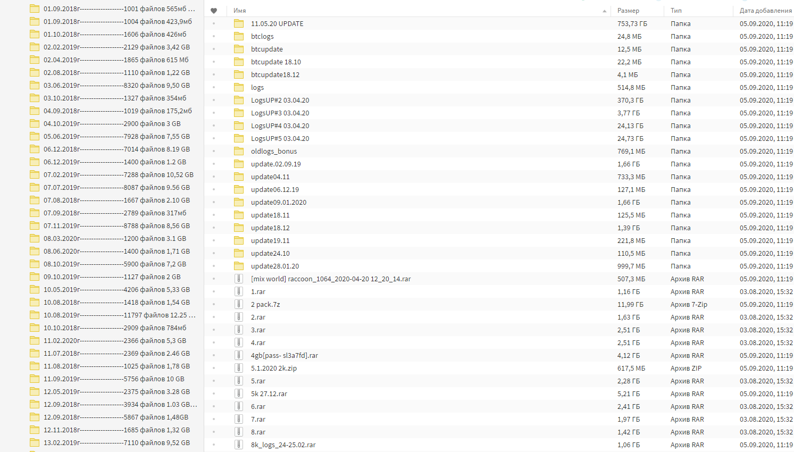Select the archive icon for 5k 27.12.rar
This screenshot has width=794, height=452.
(x=239, y=394)
